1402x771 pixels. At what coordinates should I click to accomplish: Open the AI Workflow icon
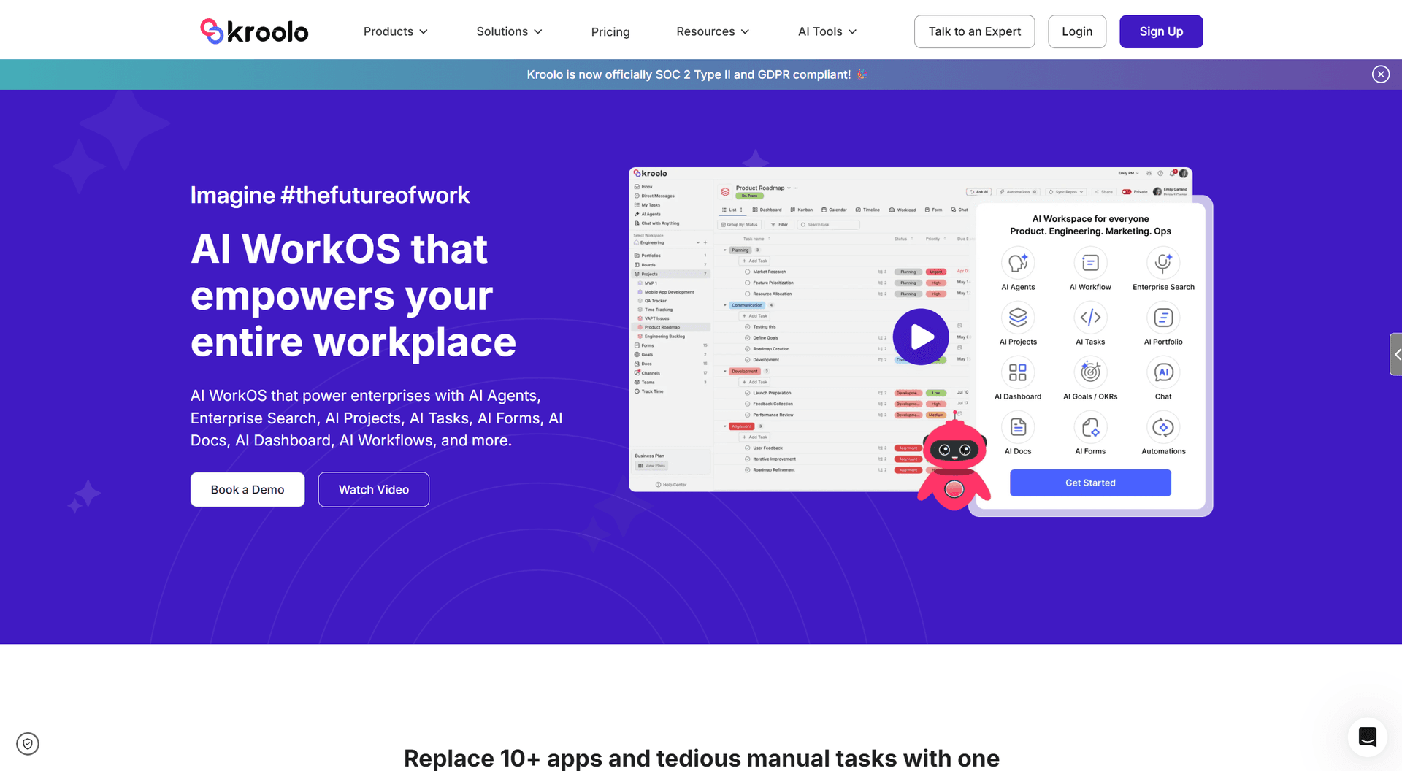coord(1090,263)
